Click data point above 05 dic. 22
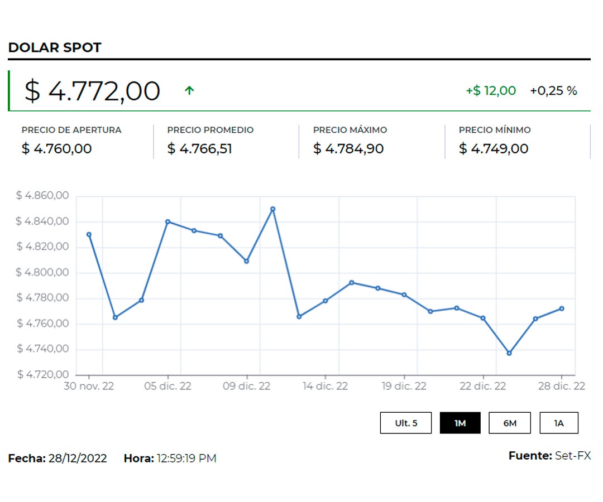The image size is (603, 502). pyautogui.click(x=167, y=221)
